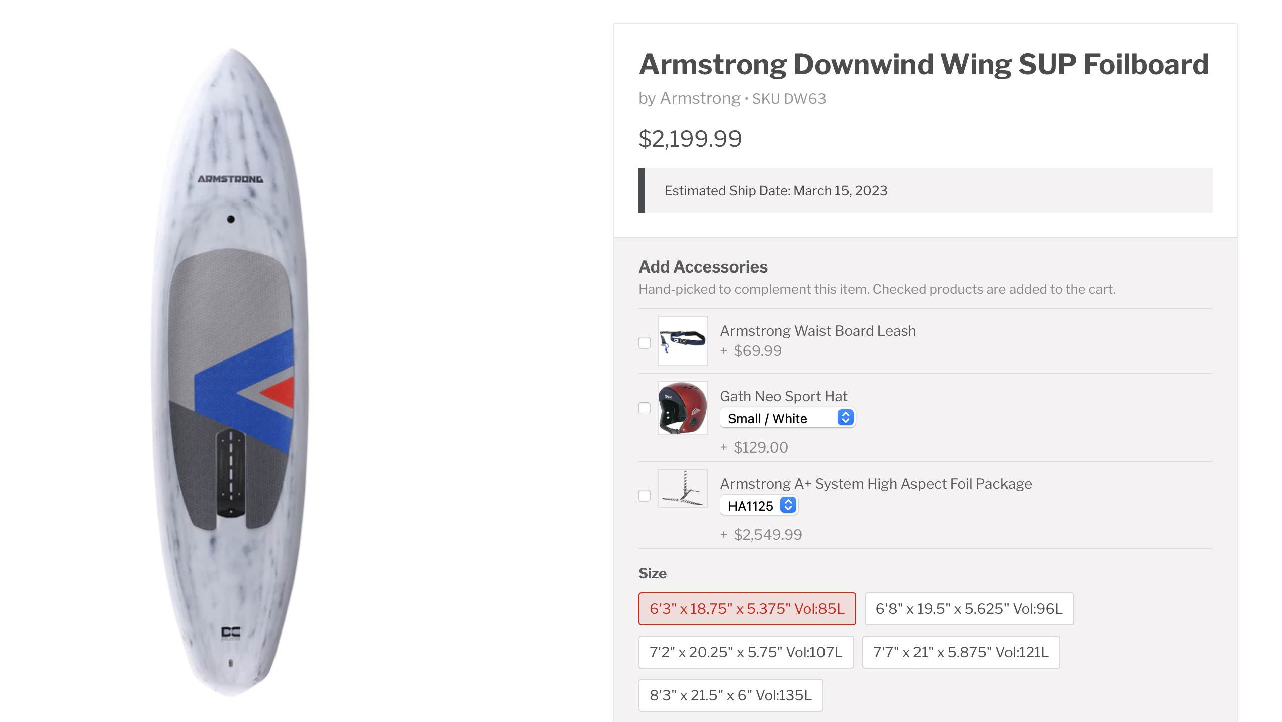
Task: Open the Small / White hat variant dropdown
Action: tap(787, 418)
